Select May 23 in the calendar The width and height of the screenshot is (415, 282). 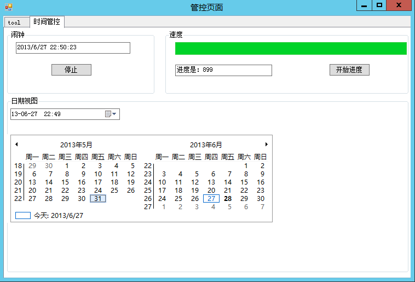(x=82, y=191)
